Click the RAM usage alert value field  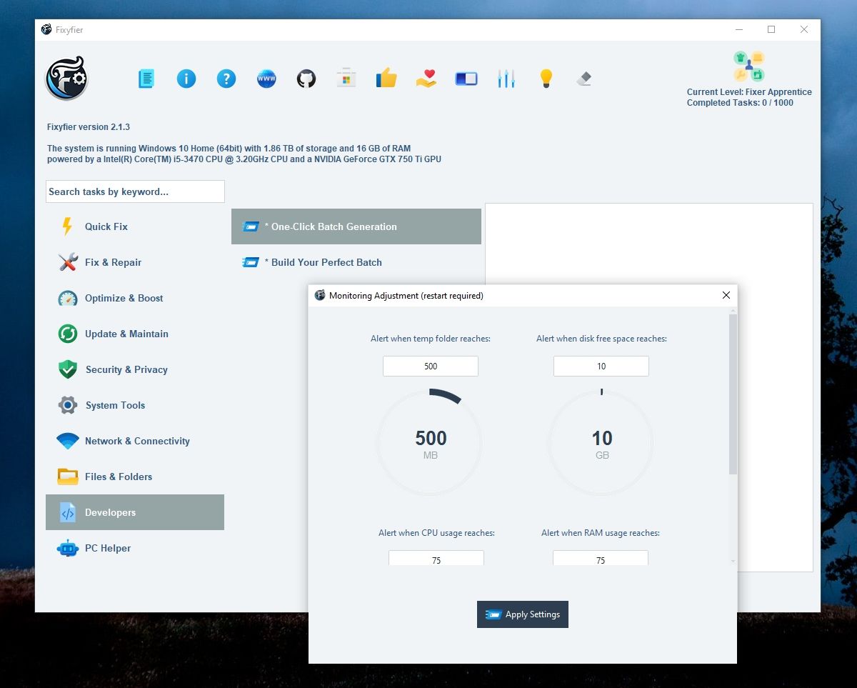601,558
